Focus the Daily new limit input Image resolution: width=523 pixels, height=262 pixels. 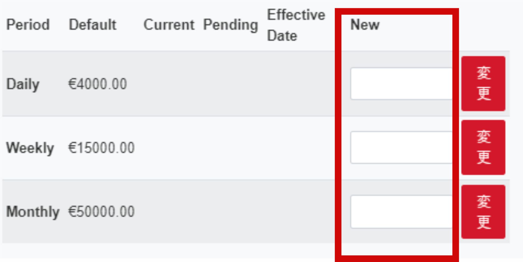click(x=401, y=83)
